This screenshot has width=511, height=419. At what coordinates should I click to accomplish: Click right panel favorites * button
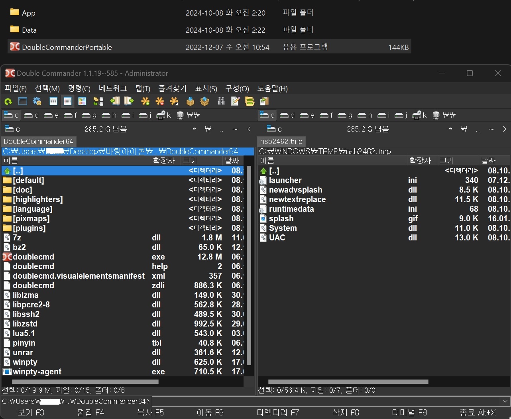pos(450,129)
